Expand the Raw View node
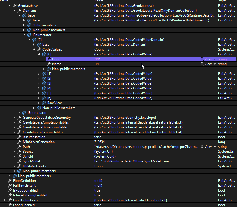Screen dimensions: 237x207 coord(38,103)
